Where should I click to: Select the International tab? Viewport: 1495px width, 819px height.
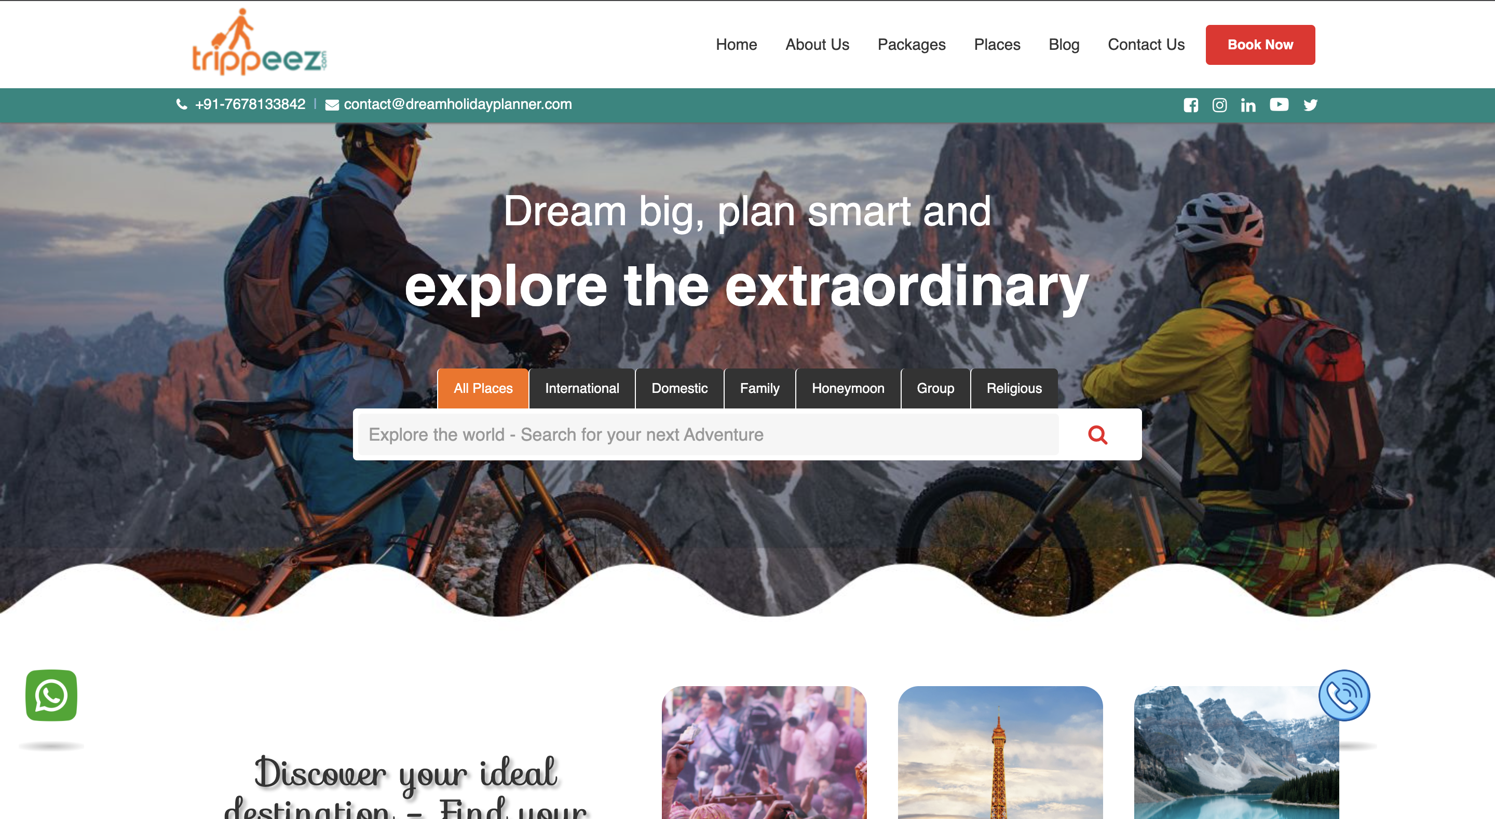pyautogui.click(x=581, y=388)
